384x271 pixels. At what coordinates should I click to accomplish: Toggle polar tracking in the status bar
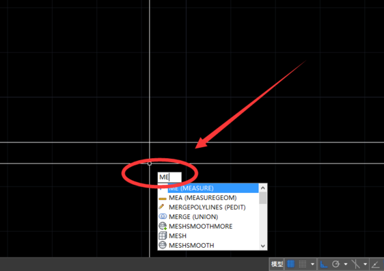click(x=335, y=264)
